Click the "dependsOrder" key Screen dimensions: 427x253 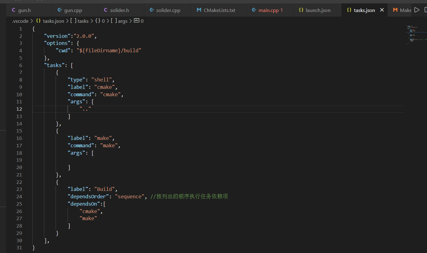point(88,196)
